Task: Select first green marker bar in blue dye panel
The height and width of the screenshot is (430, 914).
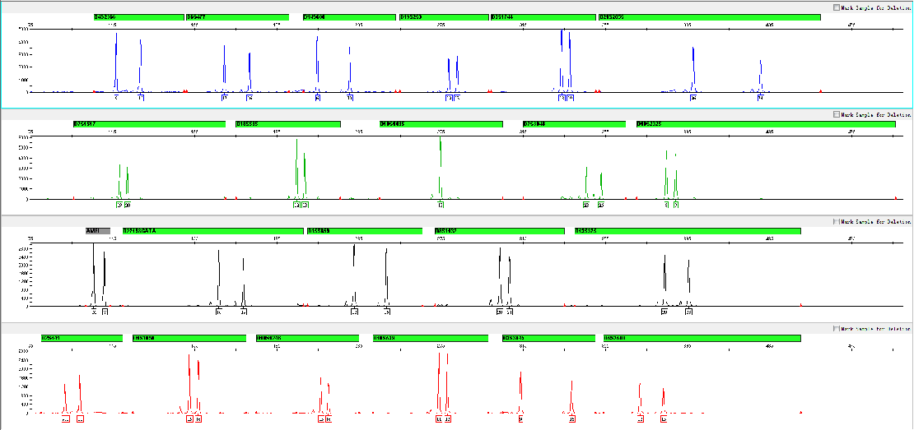Action: pos(138,17)
